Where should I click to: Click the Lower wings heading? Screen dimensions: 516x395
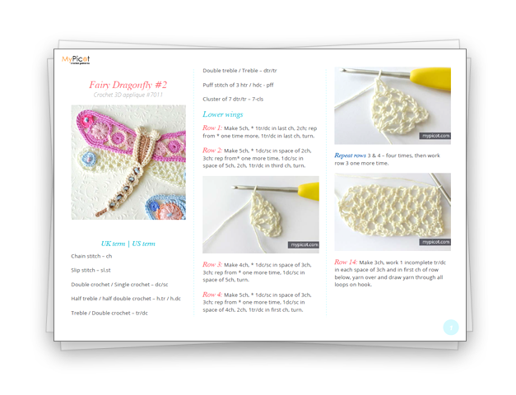click(x=223, y=114)
